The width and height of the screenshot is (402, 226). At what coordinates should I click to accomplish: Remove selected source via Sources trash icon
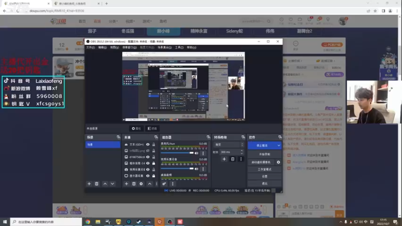[134, 184]
